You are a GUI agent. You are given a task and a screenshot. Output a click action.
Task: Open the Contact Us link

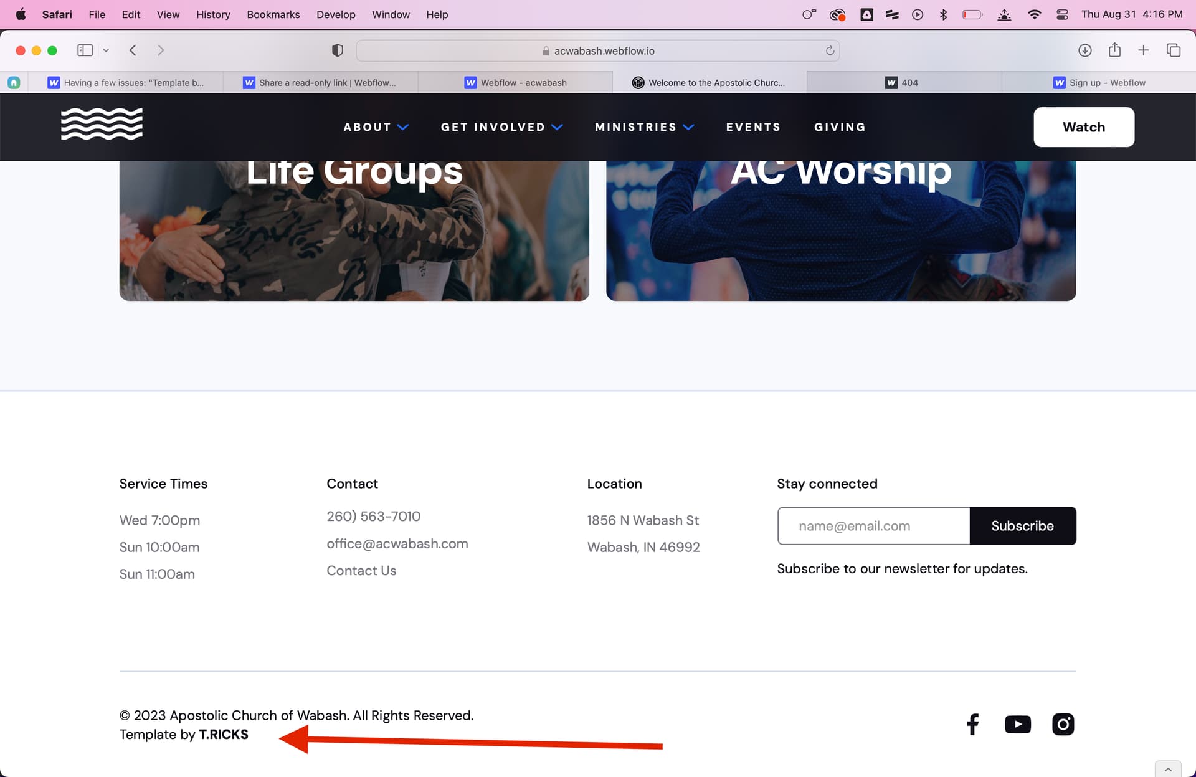coord(361,571)
